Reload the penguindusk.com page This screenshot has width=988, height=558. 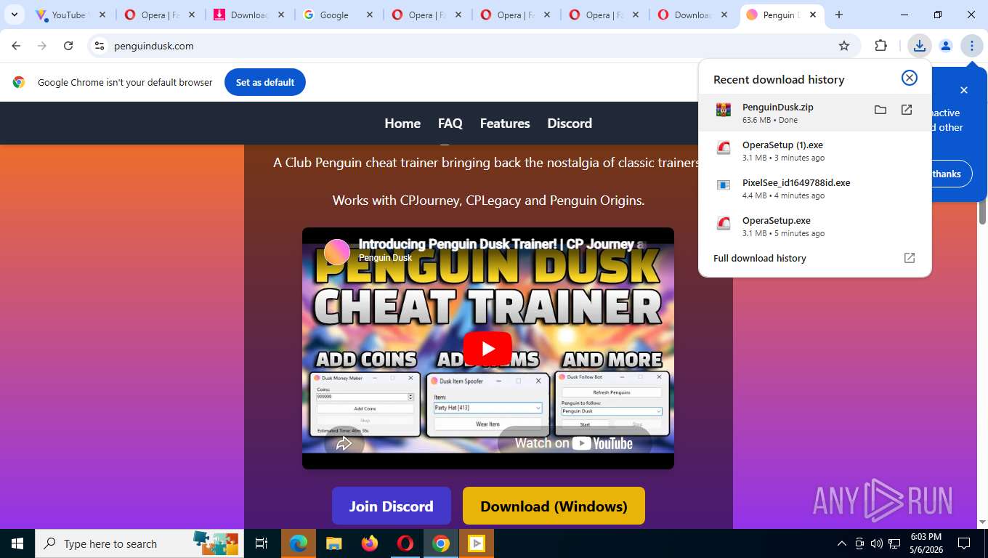(x=68, y=46)
